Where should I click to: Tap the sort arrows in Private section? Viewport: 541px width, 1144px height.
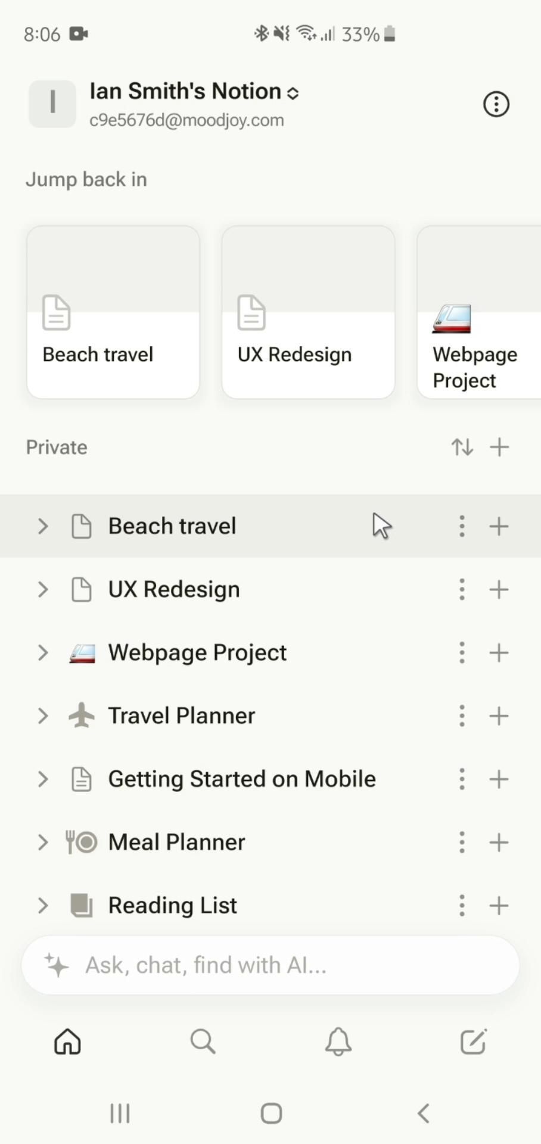462,447
